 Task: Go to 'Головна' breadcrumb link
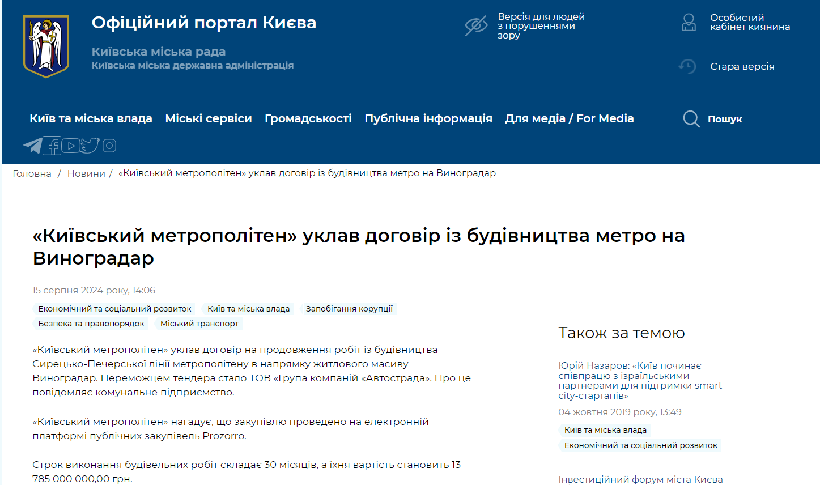tap(32, 173)
